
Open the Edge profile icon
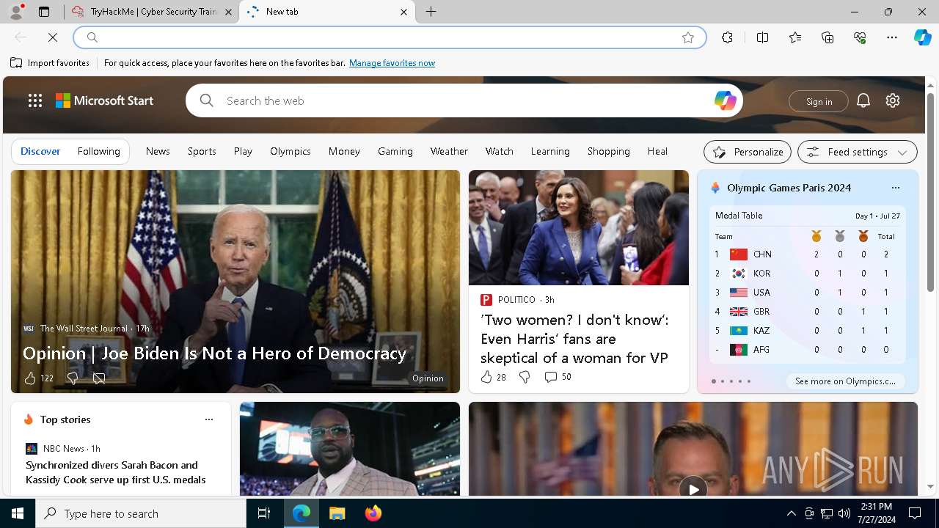coord(16,12)
